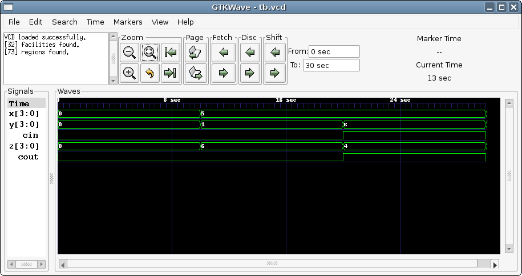Click the Shift left arrow
The width and height of the screenshot is (522, 276).
[x=276, y=53]
